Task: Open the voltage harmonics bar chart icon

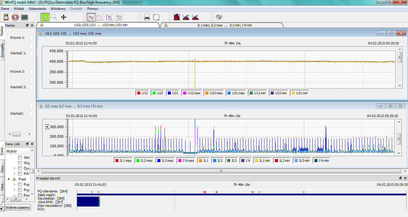Action: [186, 17]
